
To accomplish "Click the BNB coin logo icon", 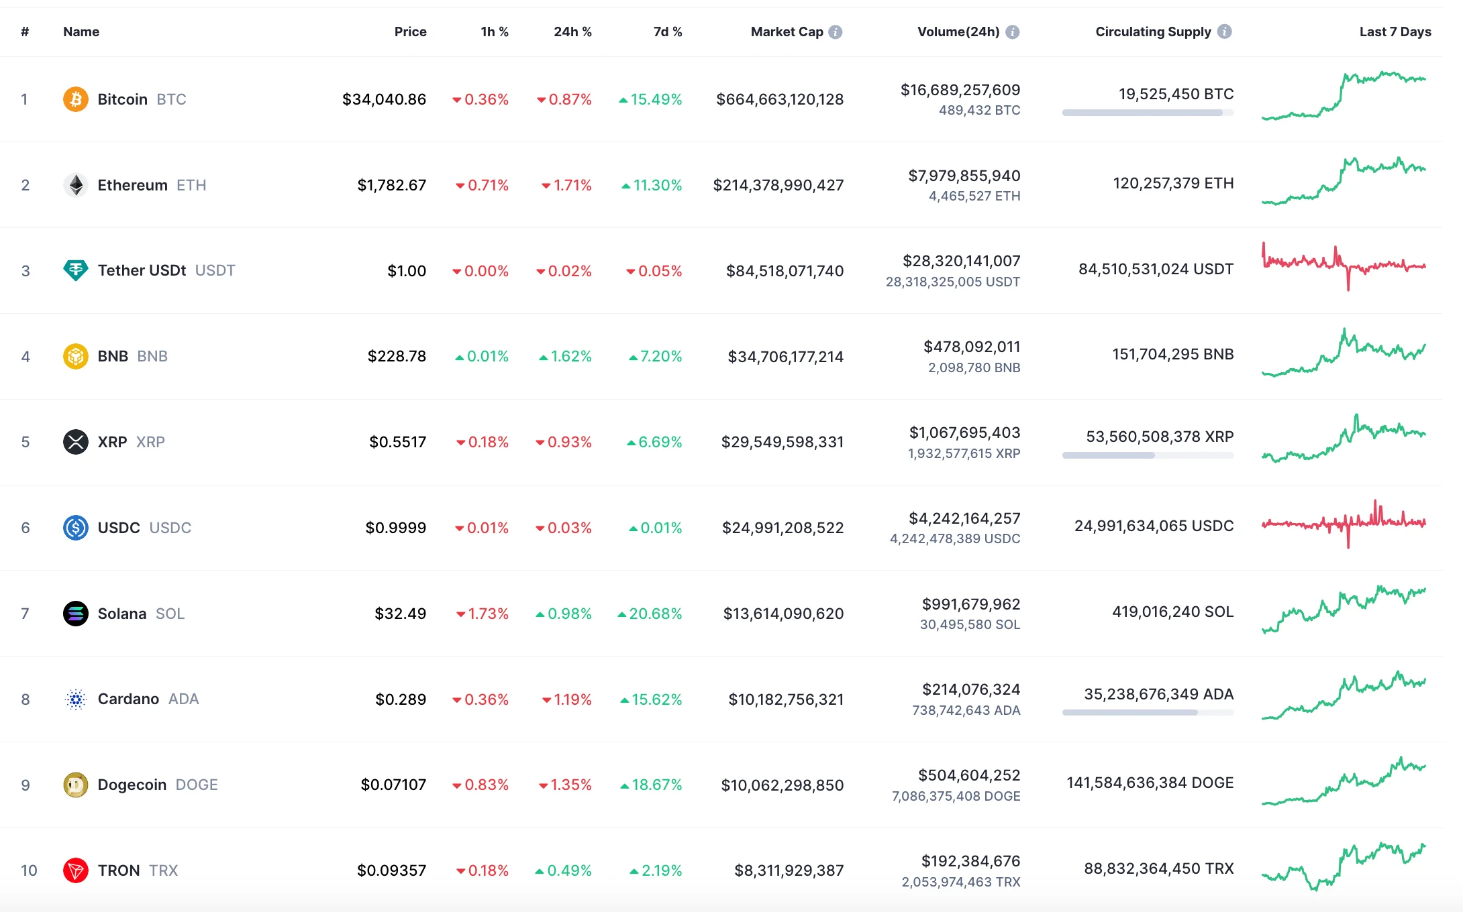I will [76, 356].
